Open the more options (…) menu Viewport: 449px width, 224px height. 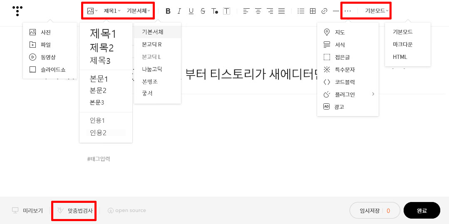347,11
